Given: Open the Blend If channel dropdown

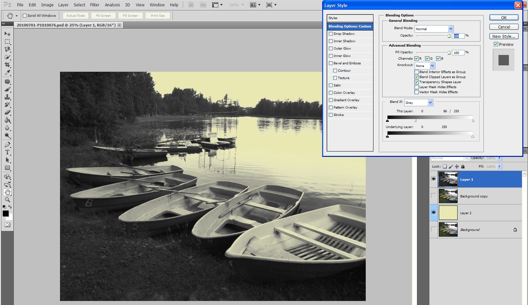Looking at the screenshot, I should (419, 103).
